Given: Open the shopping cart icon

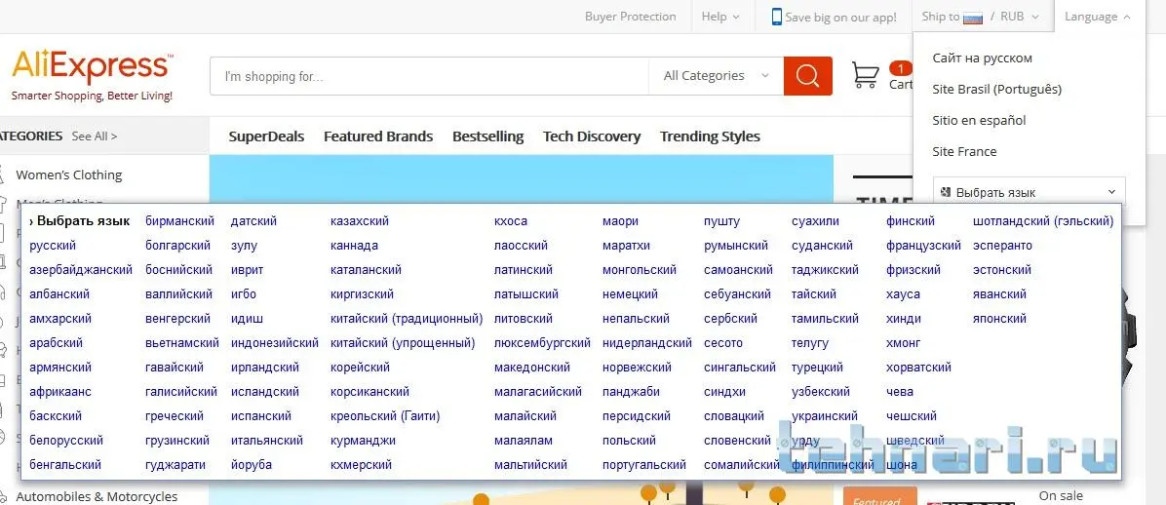Looking at the screenshot, I should coord(866,75).
